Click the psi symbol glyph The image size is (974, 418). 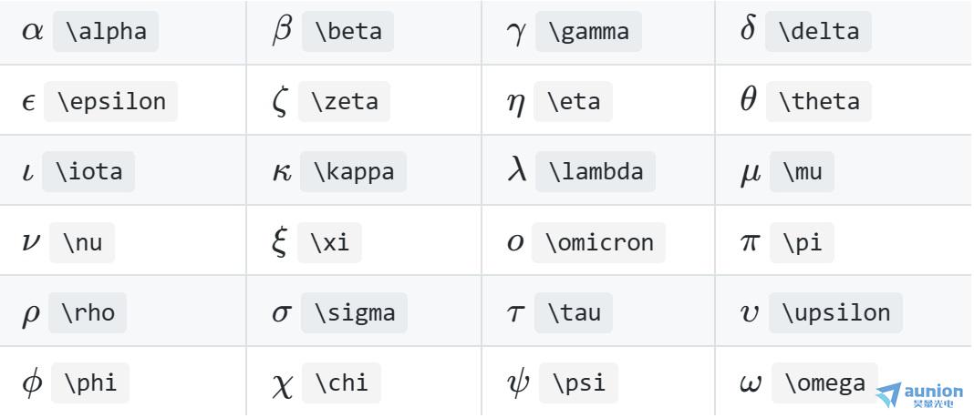tap(518, 383)
